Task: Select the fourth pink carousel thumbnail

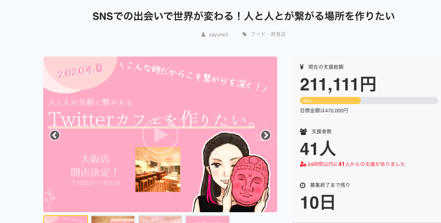Action: (x=207, y=219)
